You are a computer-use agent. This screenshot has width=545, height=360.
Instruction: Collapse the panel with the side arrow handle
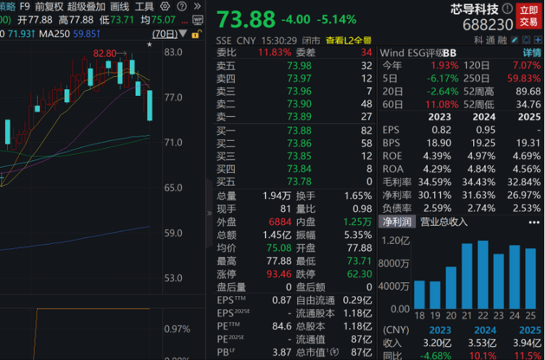coord(209,213)
